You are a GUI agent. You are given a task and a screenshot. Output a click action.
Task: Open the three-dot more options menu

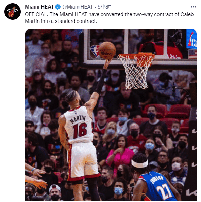point(194,7)
